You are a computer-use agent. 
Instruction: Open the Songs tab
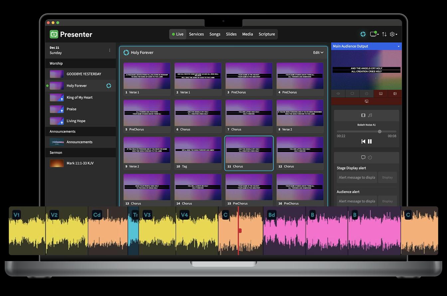click(215, 34)
